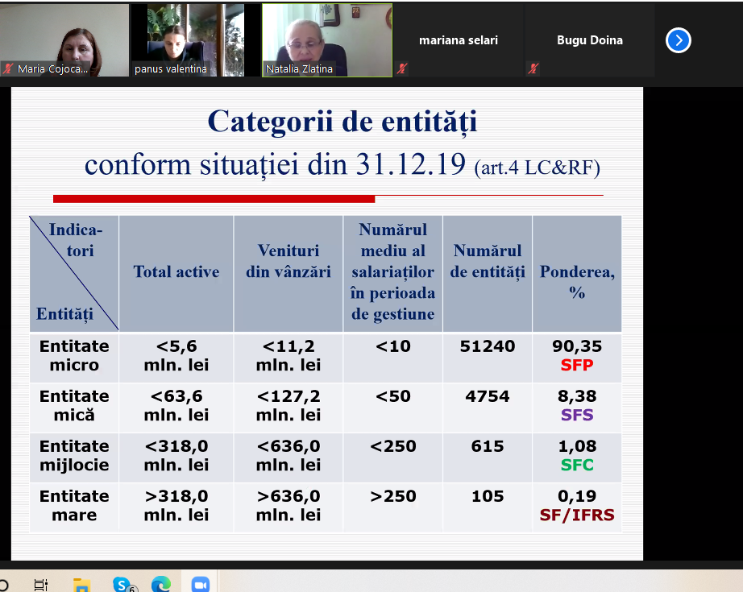Open Task View on the taskbar
Viewport: 743px width, 592px height.
pos(41,584)
